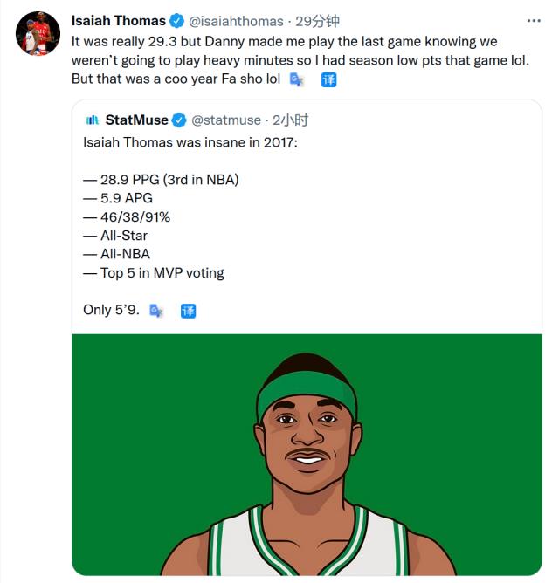The width and height of the screenshot is (552, 583).
Task: Open Isaiah Thomas's profile avatar
Action: click(x=35, y=34)
